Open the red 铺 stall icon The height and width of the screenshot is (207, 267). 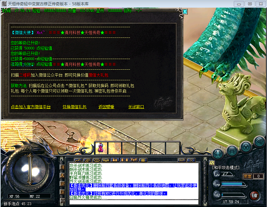(x=254, y=195)
